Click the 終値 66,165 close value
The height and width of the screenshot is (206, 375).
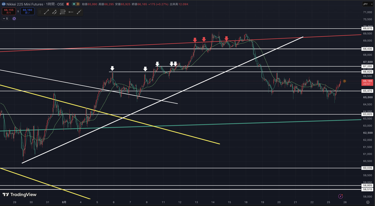(x=140, y=4)
